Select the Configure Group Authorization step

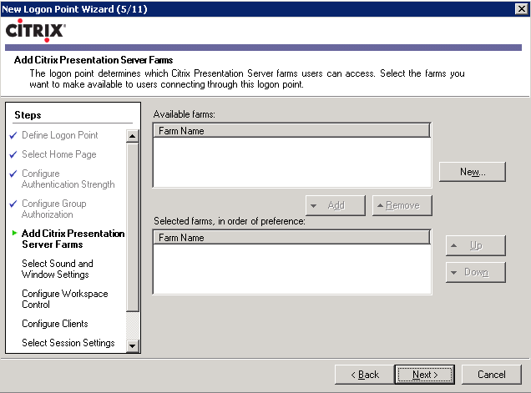pyautogui.click(x=54, y=209)
